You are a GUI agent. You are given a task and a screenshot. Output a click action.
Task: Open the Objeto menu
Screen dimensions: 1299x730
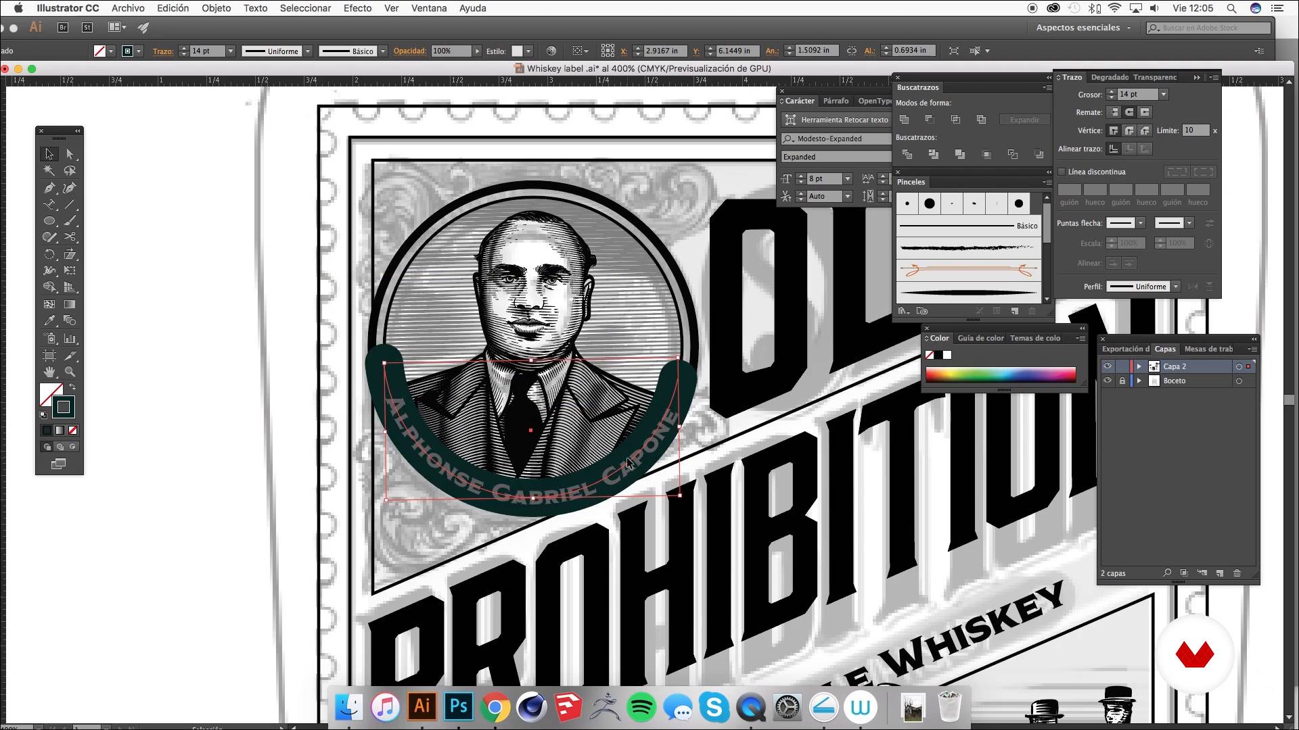[216, 8]
